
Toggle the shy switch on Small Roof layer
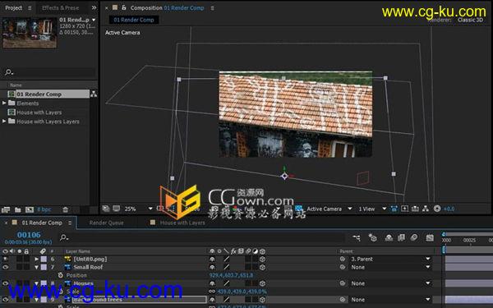212,267
